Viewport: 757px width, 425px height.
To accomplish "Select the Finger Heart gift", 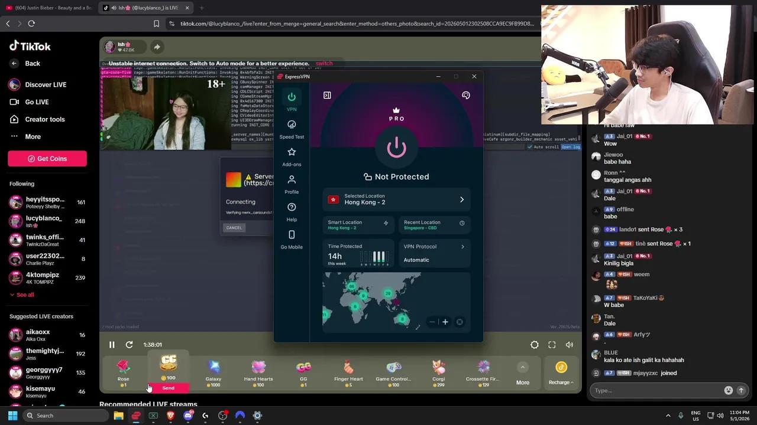I will coord(348,373).
